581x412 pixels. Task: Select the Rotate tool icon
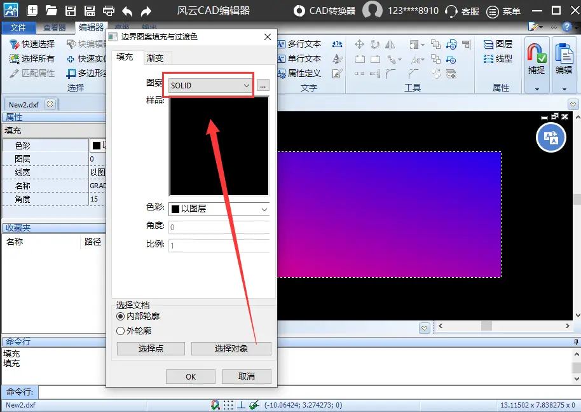pos(375,45)
